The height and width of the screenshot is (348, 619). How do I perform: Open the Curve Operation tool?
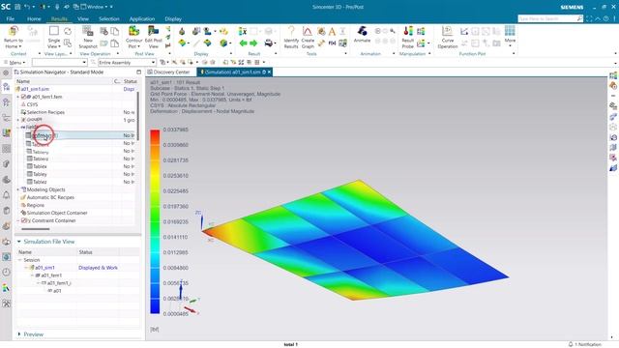coord(447,38)
